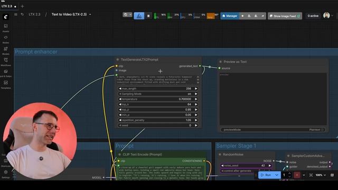The height and width of the screenshot is (190, 338).
Task: Adjust the batch count stepper arrows
Action: pyautogui.click(x=290, y=175)
